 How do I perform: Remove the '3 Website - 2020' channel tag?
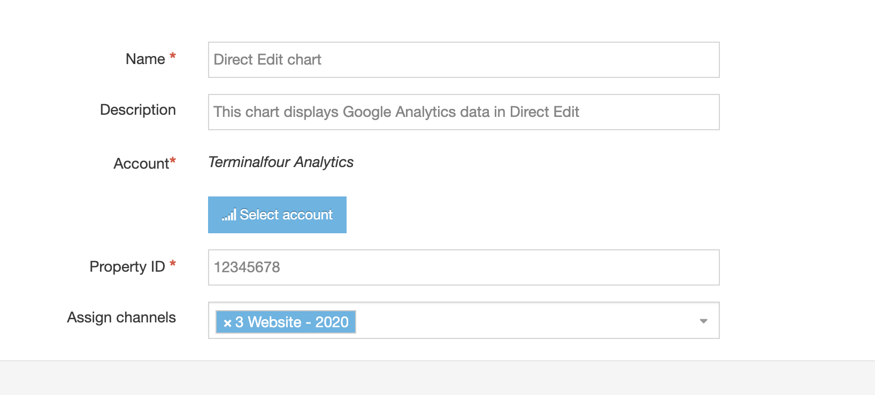point(227,323)
